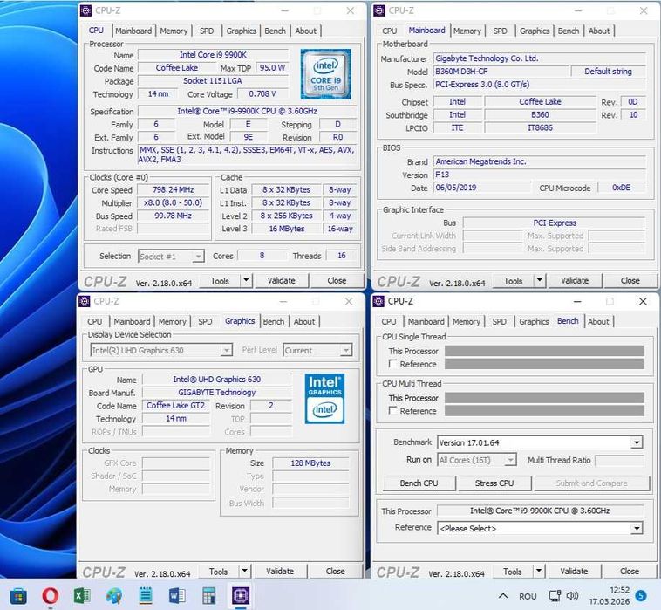
Task: Click the GPU memory Size value 128 MBytes
Action: (310, 463)
